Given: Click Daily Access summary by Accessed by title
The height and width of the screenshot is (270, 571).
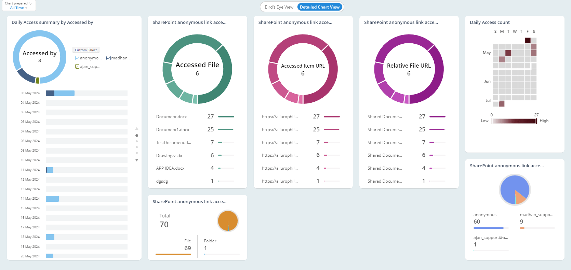Looking at the screenshot, I should 52,23.
